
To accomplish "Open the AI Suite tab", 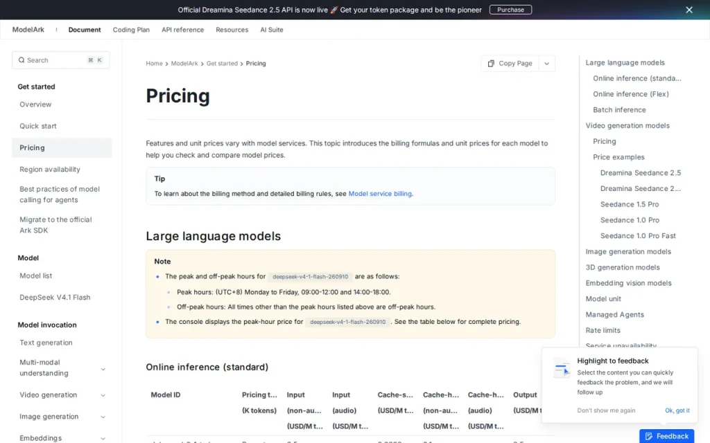I will click(x=271, y=29).
